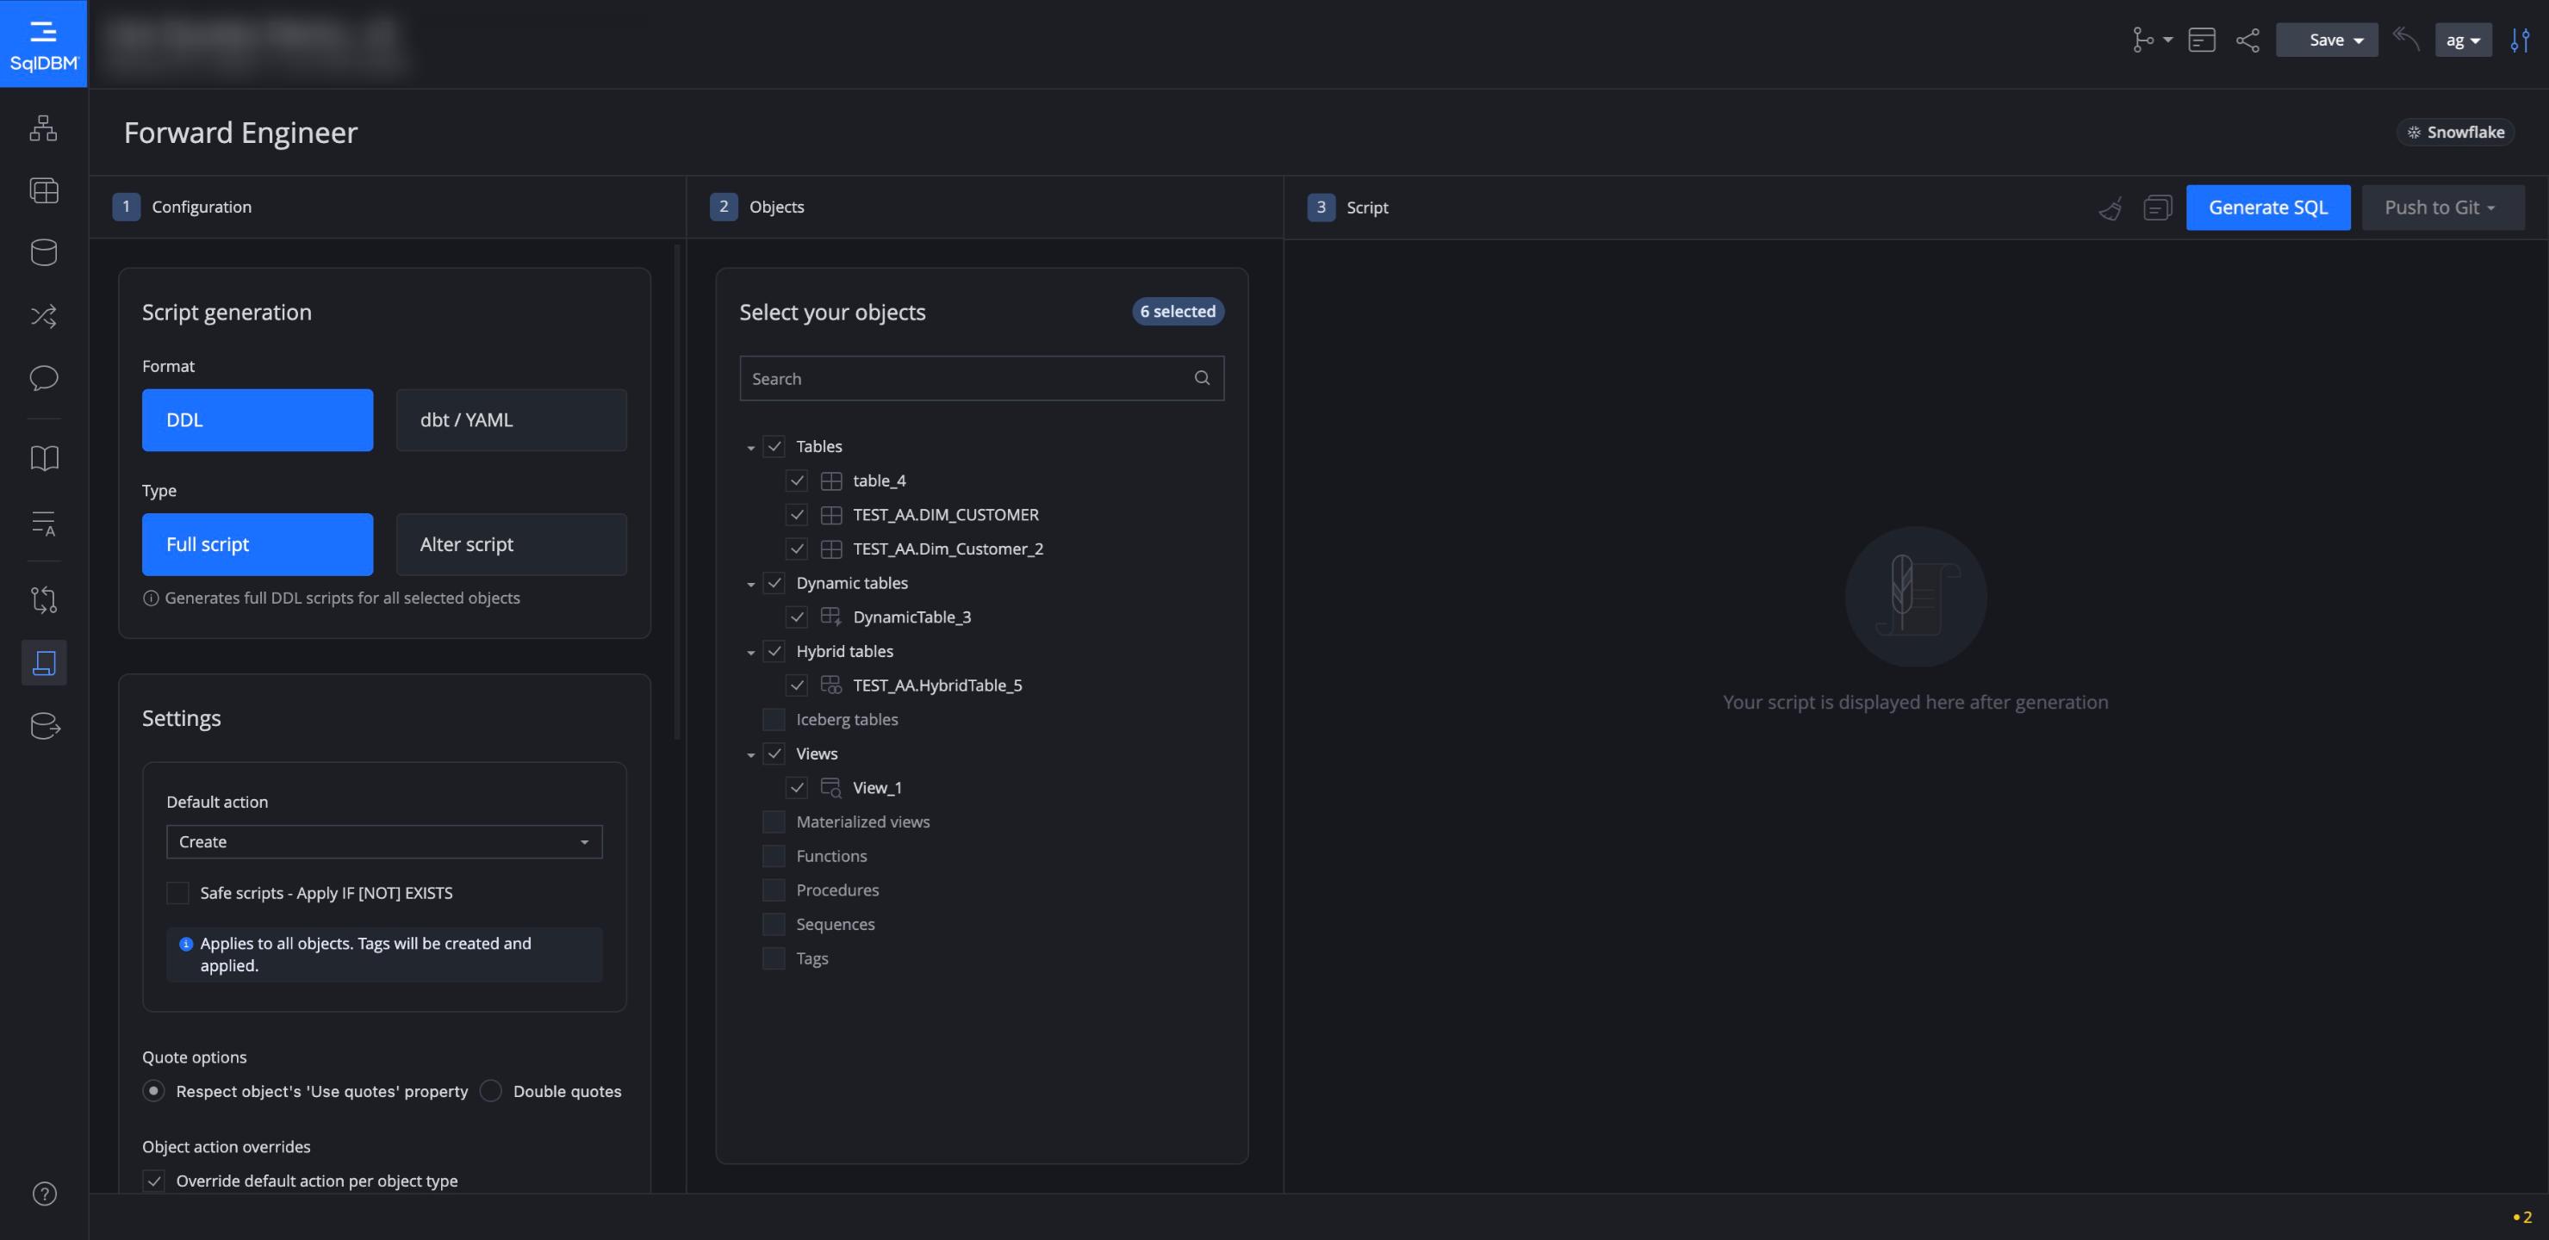Screen dimensions: 2549x1240
Task: Open the notes panel icon in top bar
Action: point(2202,40)
